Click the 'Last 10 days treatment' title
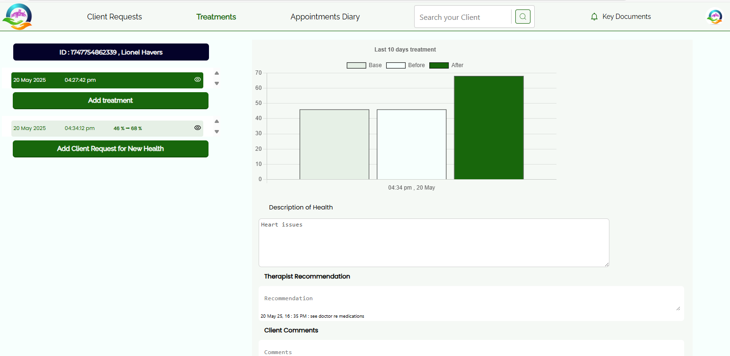 coord(405,50)
